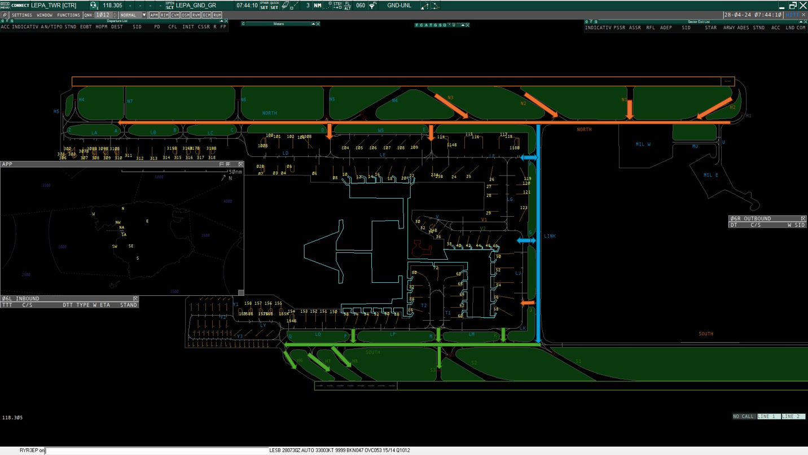This screenshot has height=455, width=808.
Task: Click the S button on Departure List
Action: click(x=12, y=21)
